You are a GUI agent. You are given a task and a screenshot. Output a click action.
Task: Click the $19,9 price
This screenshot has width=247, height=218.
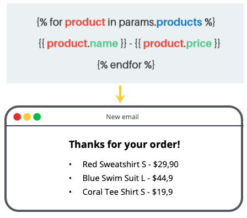(x=163, y=192)
